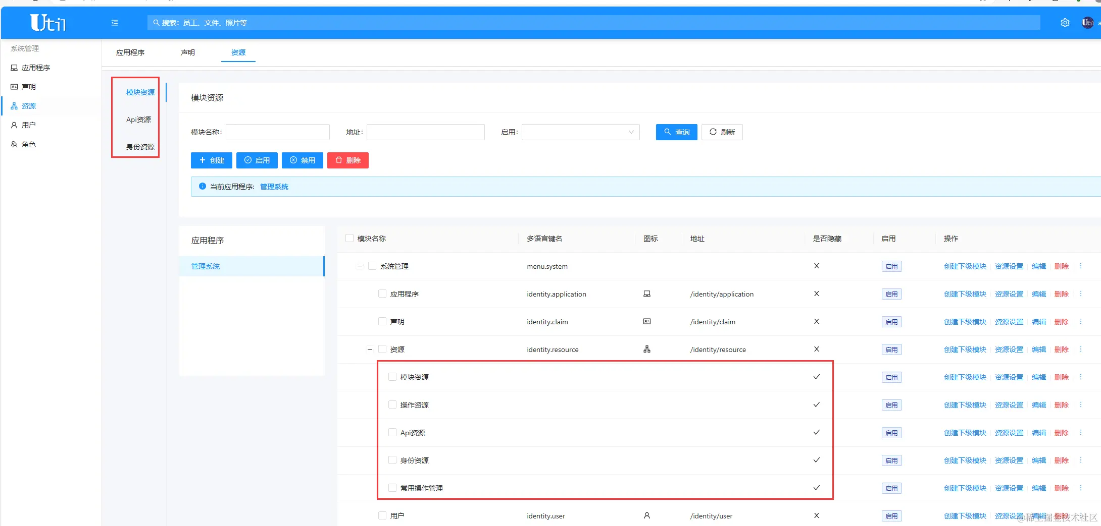Viewport: 1101px width, 526px height.
Task: Click the person icon in identity.user row
Action: (x=647, y=515)
